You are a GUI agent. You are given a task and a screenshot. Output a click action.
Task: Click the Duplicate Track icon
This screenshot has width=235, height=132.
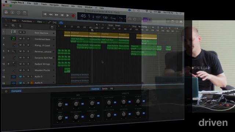[13, 26]
